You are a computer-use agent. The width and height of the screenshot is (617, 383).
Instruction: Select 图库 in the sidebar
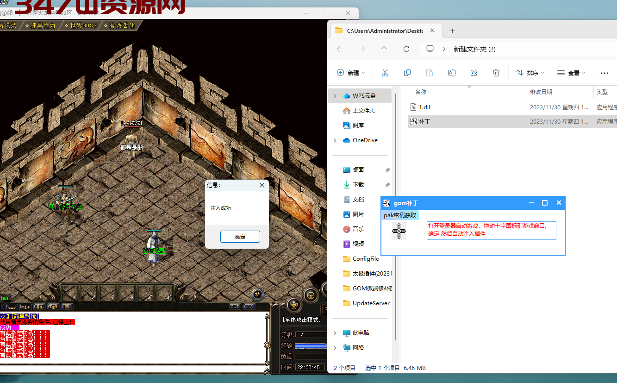tap(358, 126)
